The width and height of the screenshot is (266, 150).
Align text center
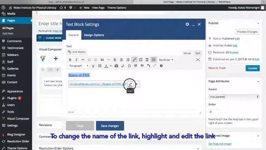coord(121,60)
